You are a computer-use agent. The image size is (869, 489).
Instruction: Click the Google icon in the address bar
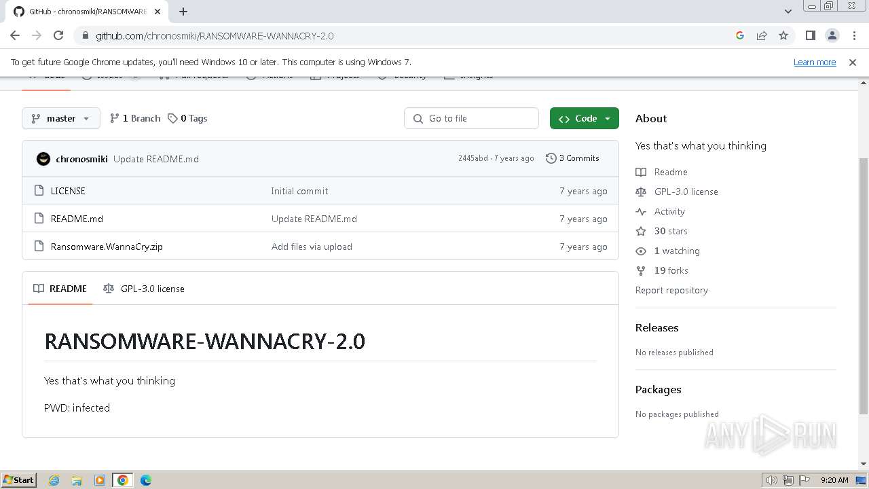(740, 35)
